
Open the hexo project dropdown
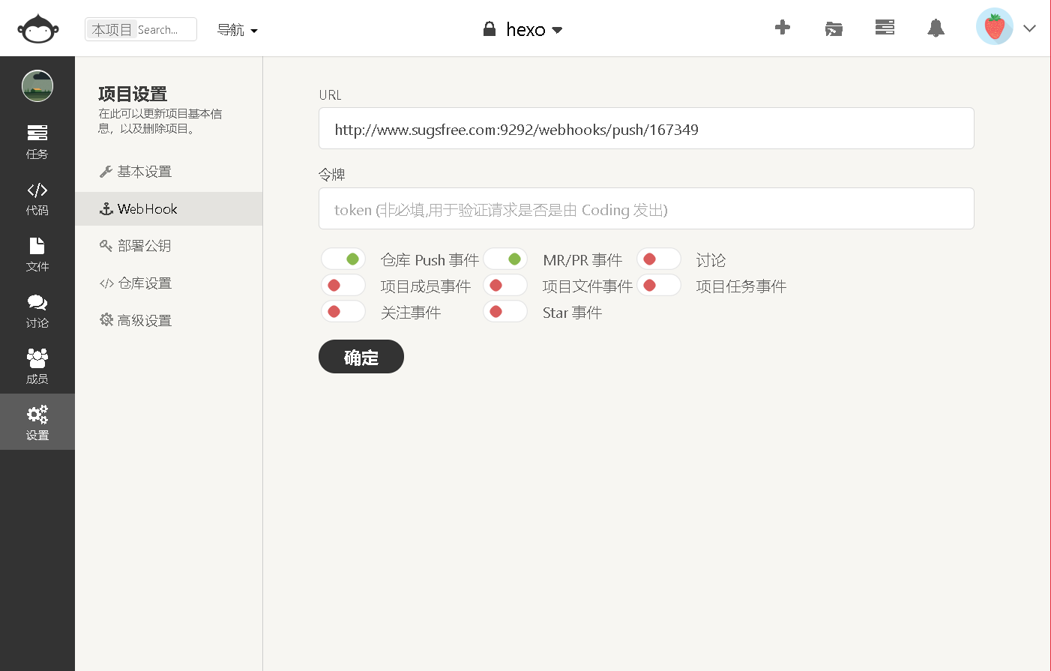click(523, 30)
